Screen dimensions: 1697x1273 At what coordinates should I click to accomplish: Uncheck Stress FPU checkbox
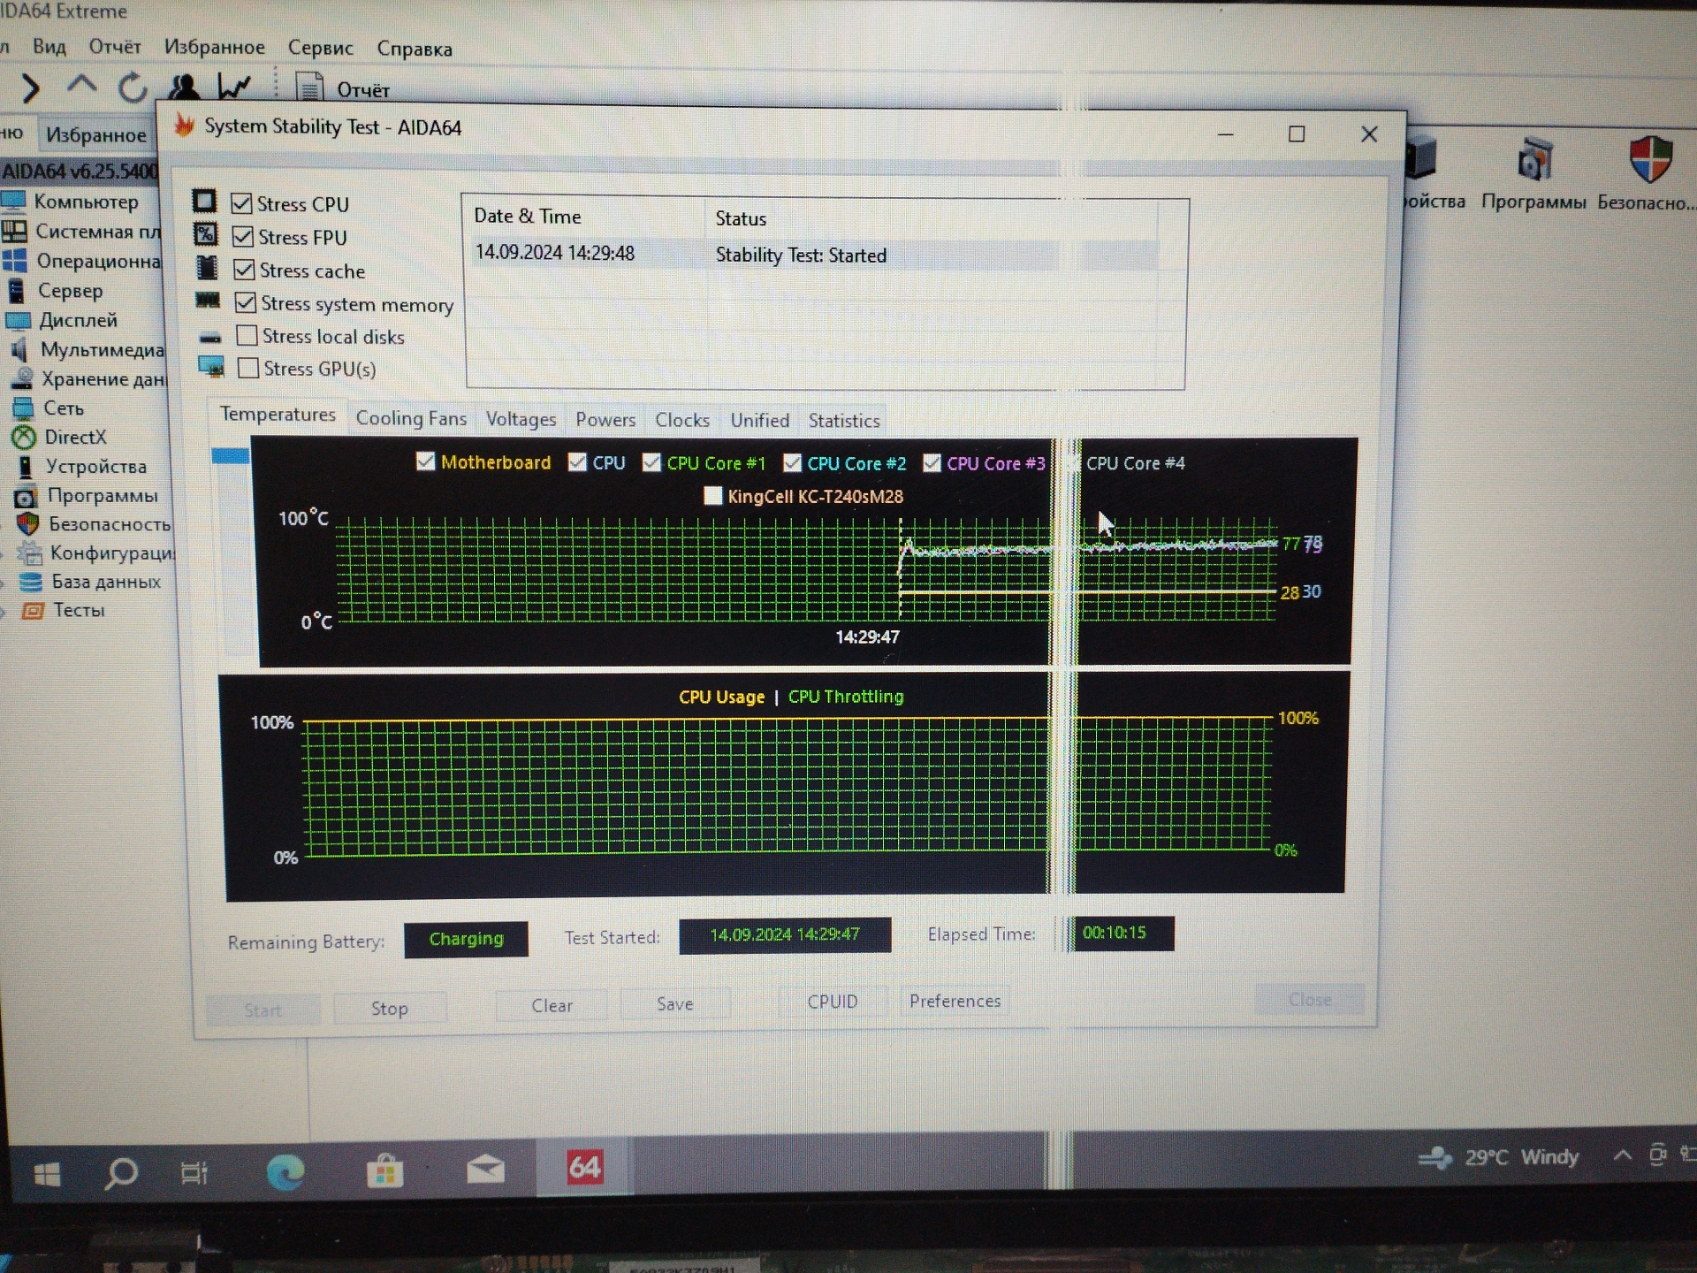[243, 237]
